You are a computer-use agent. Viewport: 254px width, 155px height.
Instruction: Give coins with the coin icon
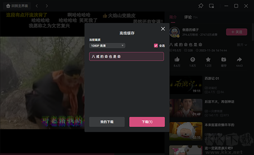pyautogui.click(x=193, y=60)
